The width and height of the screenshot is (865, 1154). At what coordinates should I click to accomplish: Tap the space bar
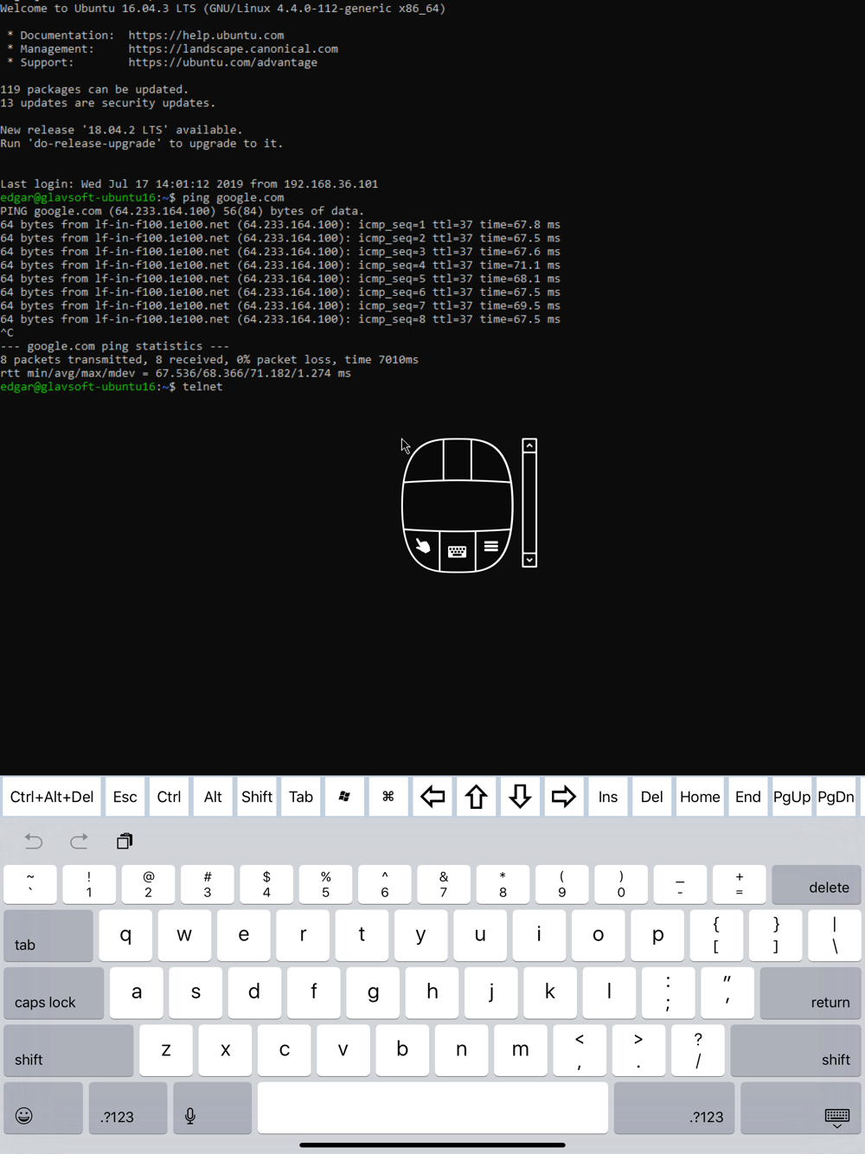(432, 1108)
